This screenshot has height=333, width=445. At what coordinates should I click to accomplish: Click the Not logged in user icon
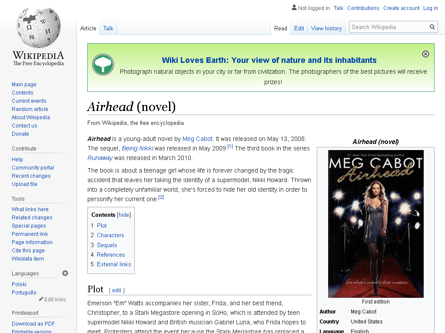[x=294, y=8]
